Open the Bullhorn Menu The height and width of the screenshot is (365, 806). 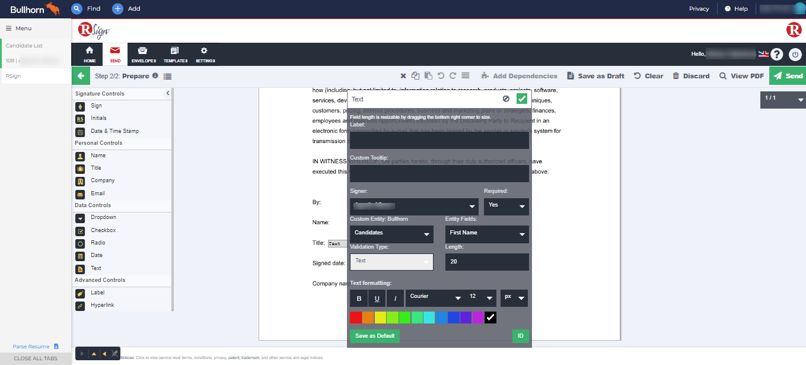pos(19,28)
